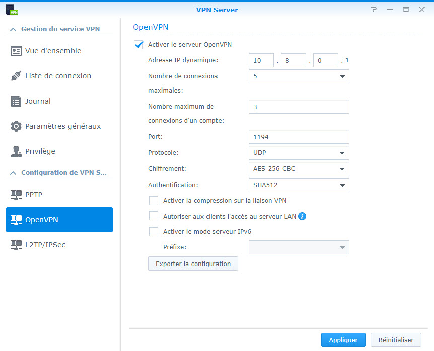Switch to L2TP/IPSec configuration

click(x=59, y=245)
